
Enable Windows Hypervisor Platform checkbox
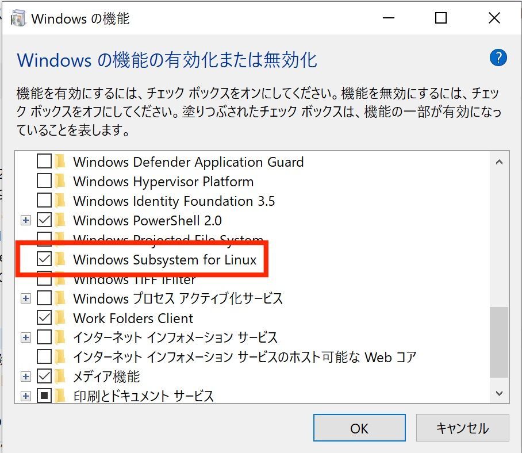point(44,182)
